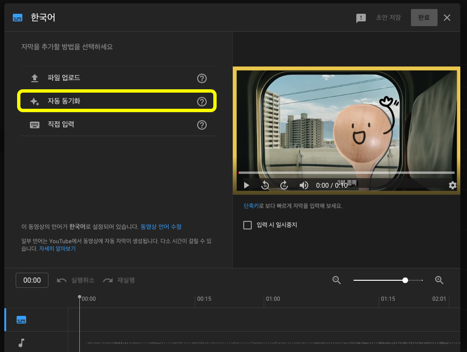Open help for 파일 업로드
Screen dimensions: 467x352
(202, 78)
